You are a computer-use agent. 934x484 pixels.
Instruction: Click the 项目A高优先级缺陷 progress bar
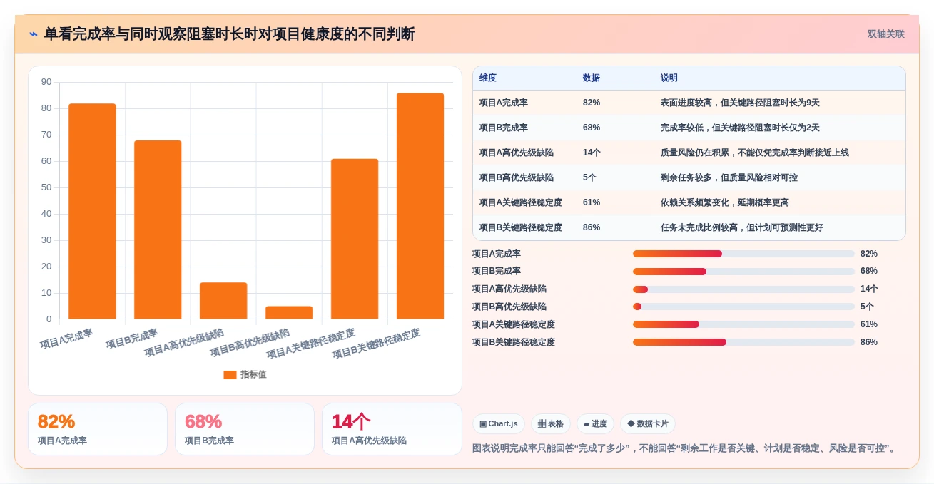(x=743, y=289)
